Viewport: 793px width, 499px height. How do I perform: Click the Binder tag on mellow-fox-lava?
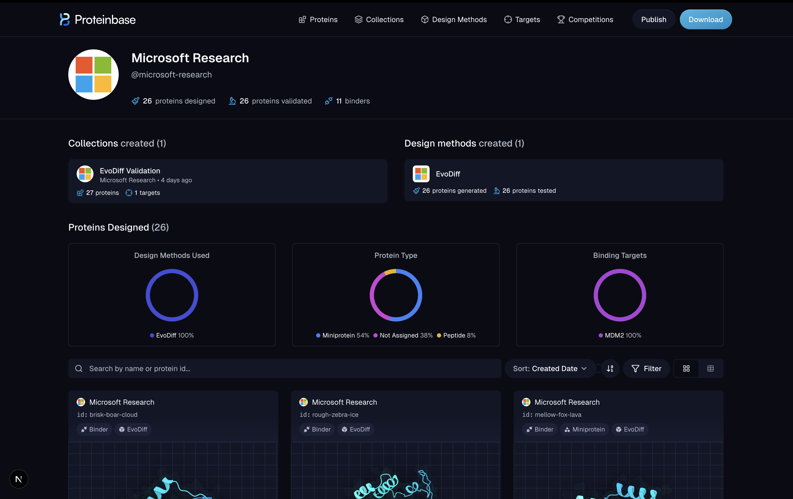point(540,429)
